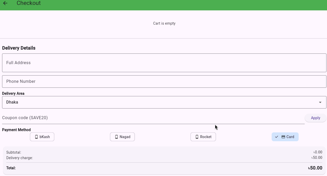Apply the coupon code
The image size is (327, 176).
pyautogui.click(x=316, y=118)
